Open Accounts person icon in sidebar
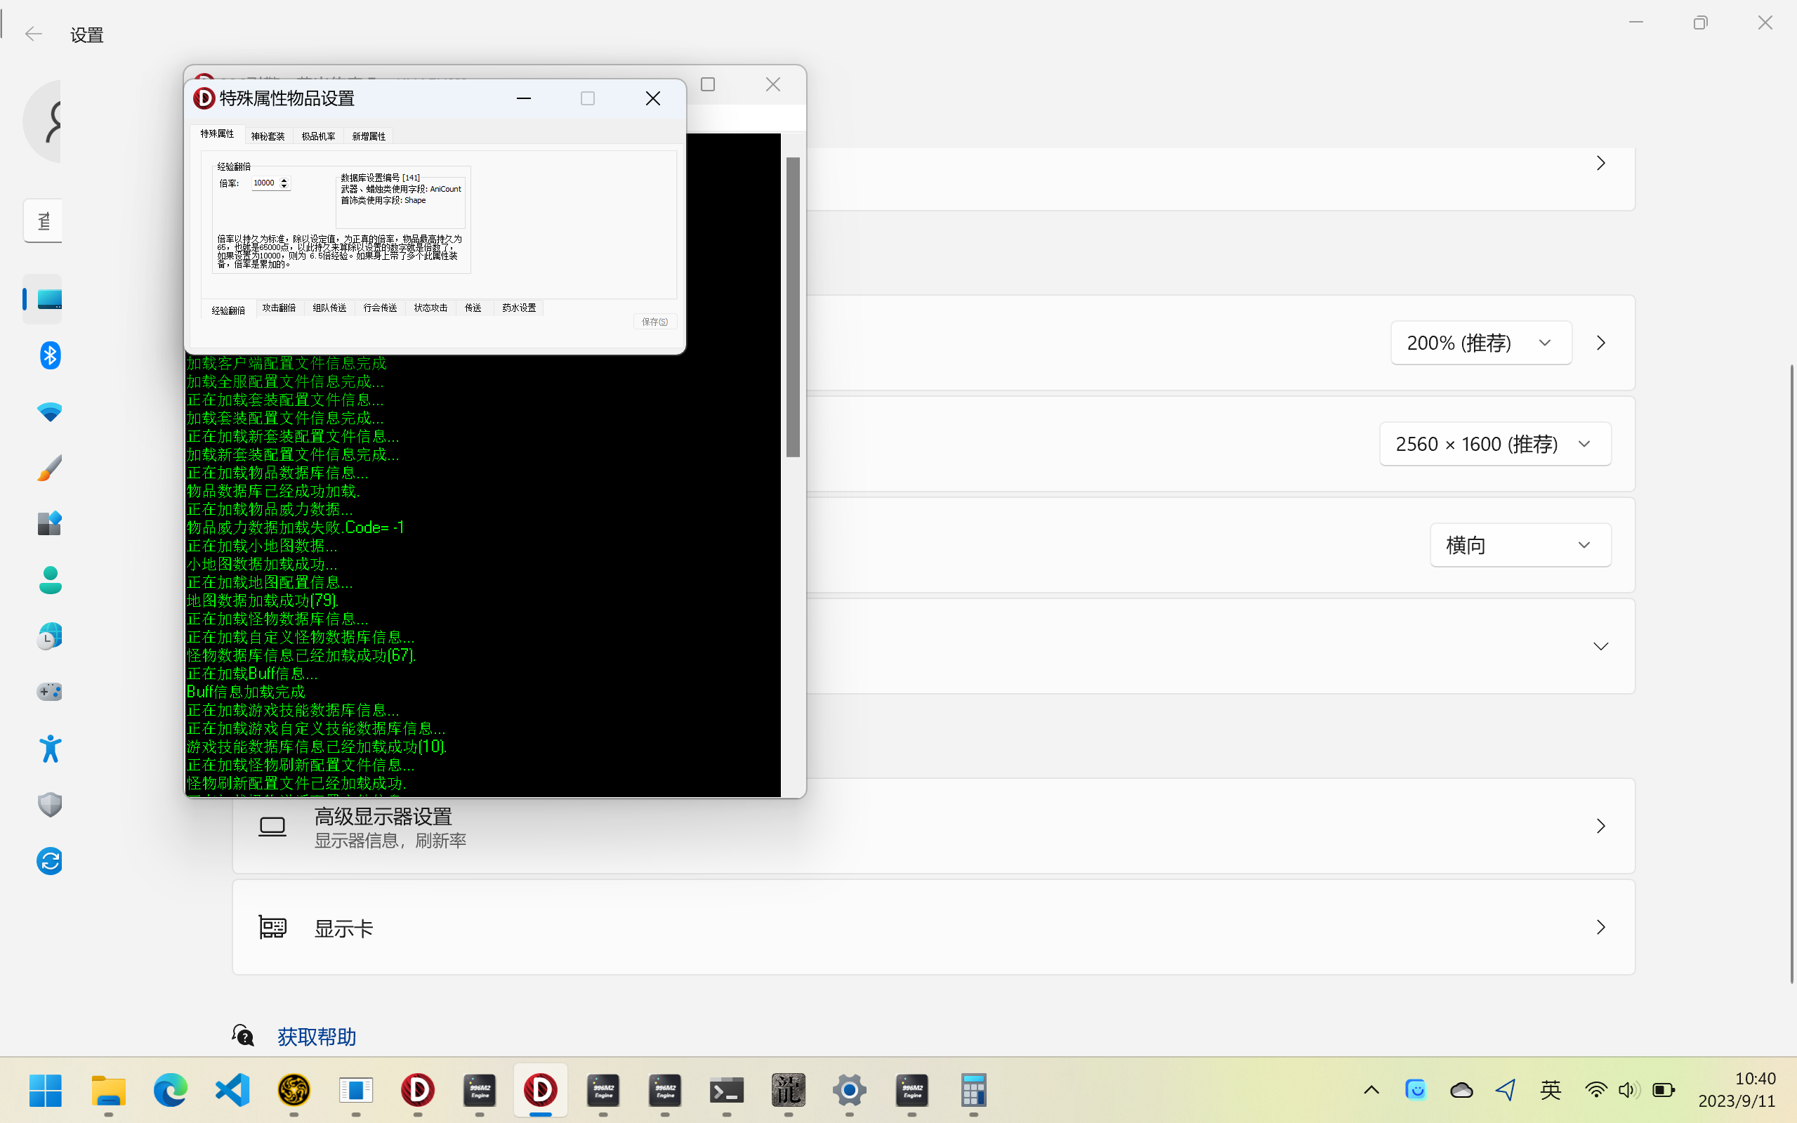Viewport: 1797px width, 1123px height. coord(49,580)
